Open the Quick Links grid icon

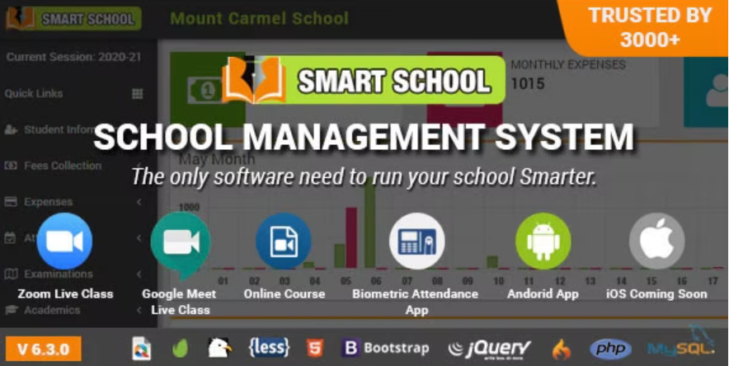tap(137, 94)
